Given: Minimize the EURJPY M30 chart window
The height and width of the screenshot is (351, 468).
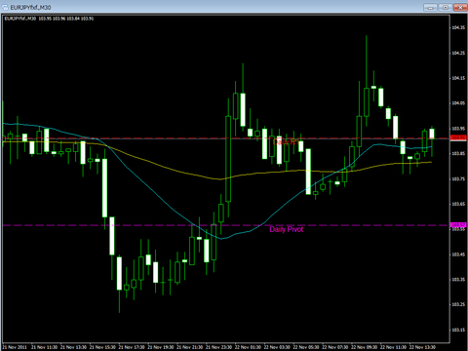Looking at the screenshot, I should click(430, 7).
